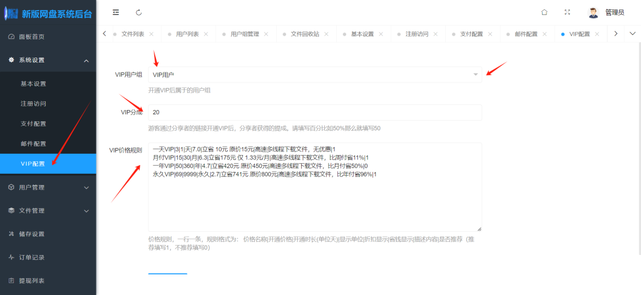Open 面板首页 in the sidebar

click(48, 37)
